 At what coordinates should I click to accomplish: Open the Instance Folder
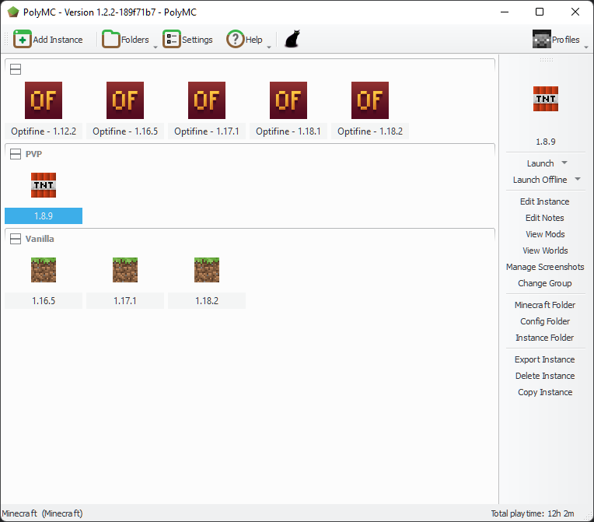[545, 338]
